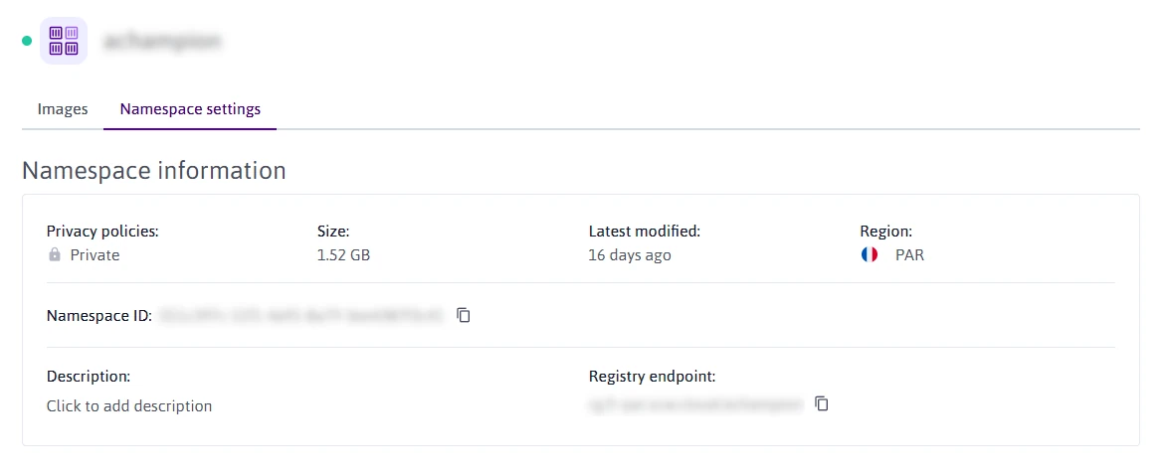Click the blurred namespace name title
1168x472 pixels.
tap(163, 42)
